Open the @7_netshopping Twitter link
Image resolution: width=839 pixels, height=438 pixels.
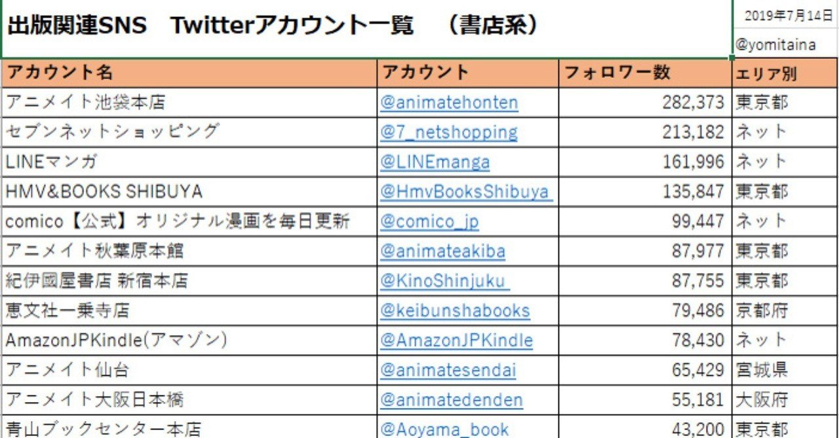pos(449,132)
